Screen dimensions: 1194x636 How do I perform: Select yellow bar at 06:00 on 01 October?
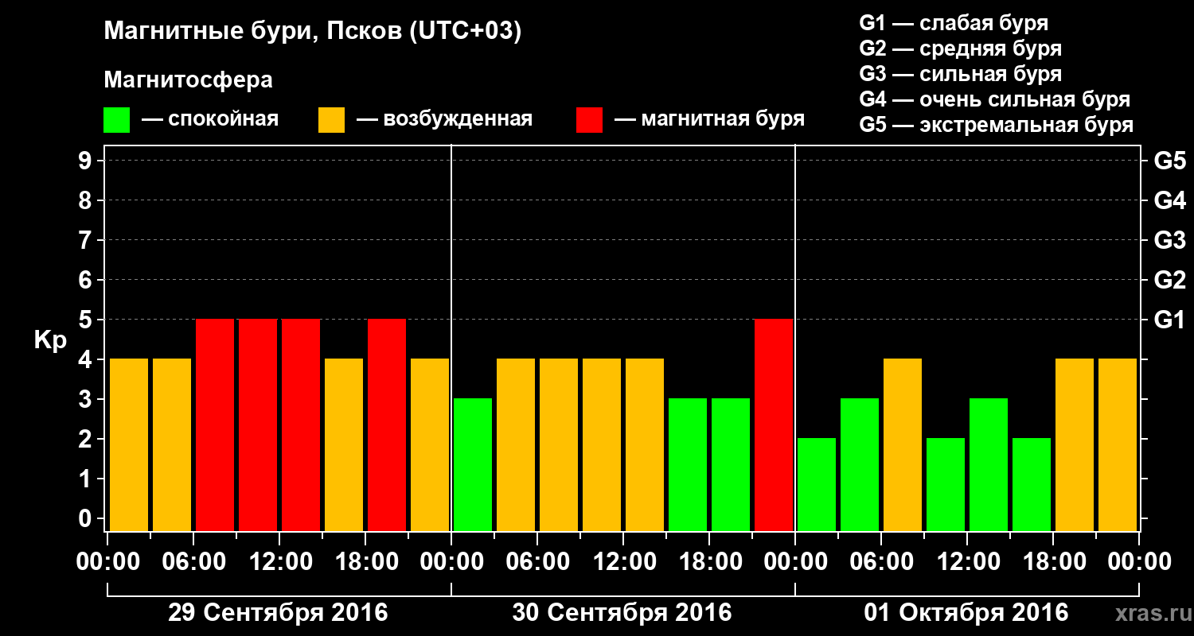903,445
